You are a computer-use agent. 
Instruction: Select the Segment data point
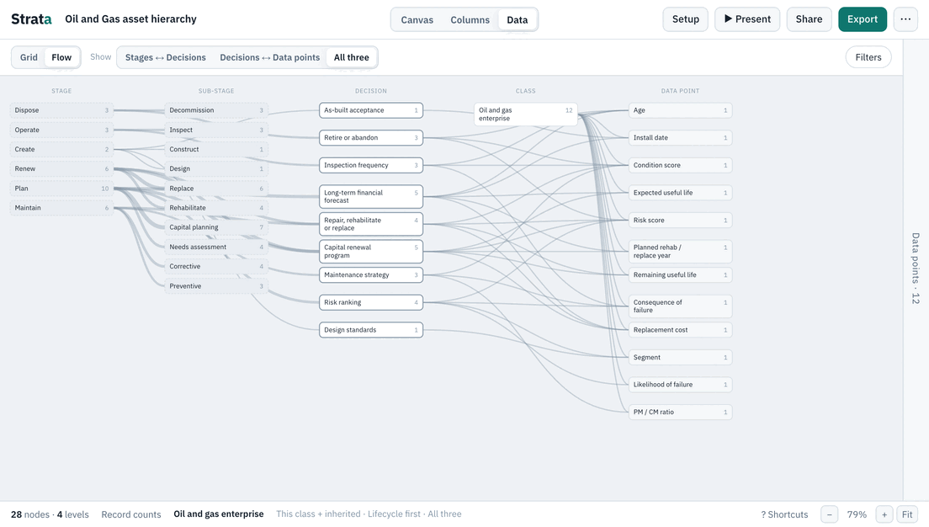[680, 358]
